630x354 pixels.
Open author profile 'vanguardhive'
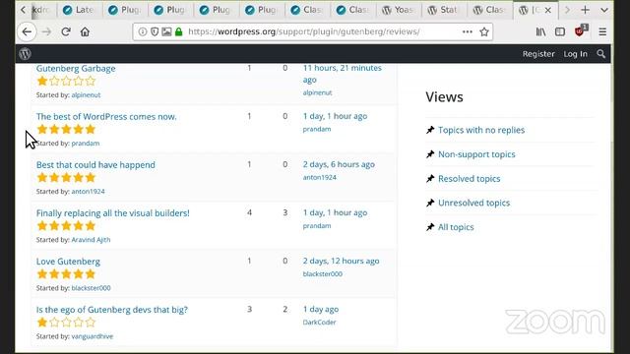coord(92,336)
